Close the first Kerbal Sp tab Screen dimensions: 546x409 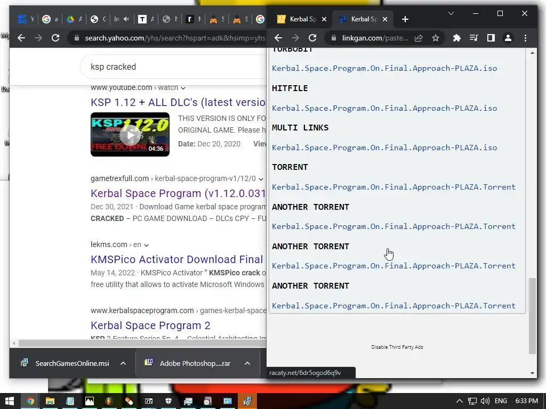click(x=324, y=19)
